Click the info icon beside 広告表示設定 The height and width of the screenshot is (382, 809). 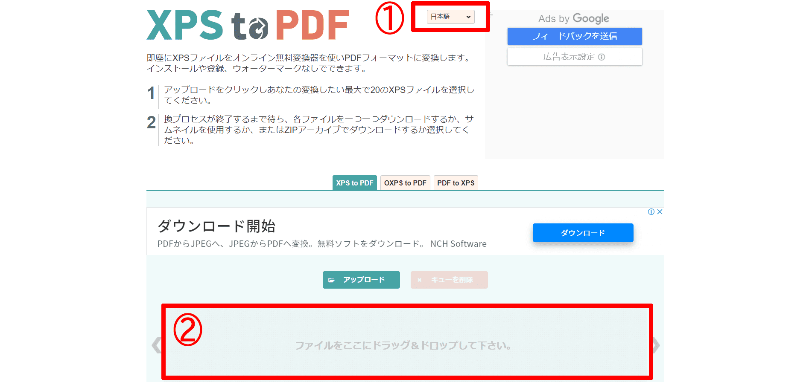602,57
